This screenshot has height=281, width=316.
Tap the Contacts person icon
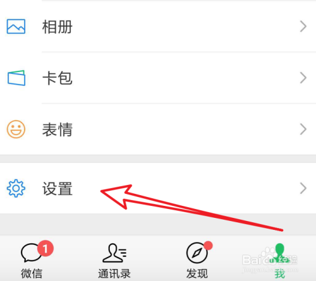(x=114, y=253)
